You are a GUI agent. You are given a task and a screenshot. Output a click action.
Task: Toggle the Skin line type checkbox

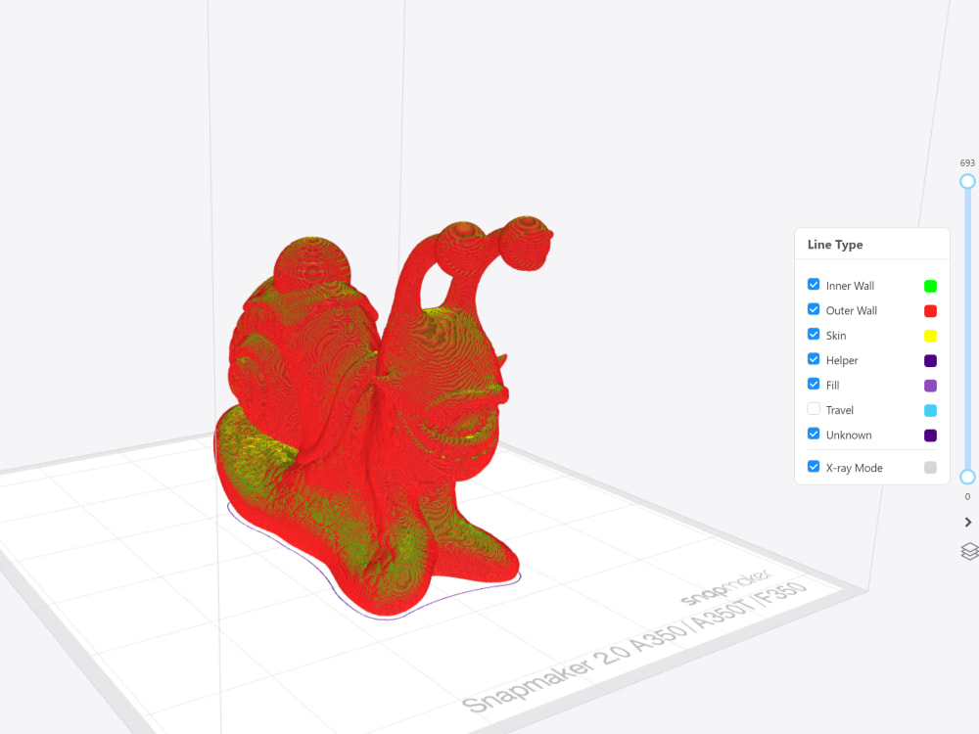814,335
